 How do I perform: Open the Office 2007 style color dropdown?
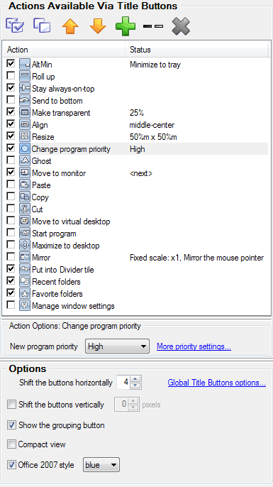coord(101,465)
